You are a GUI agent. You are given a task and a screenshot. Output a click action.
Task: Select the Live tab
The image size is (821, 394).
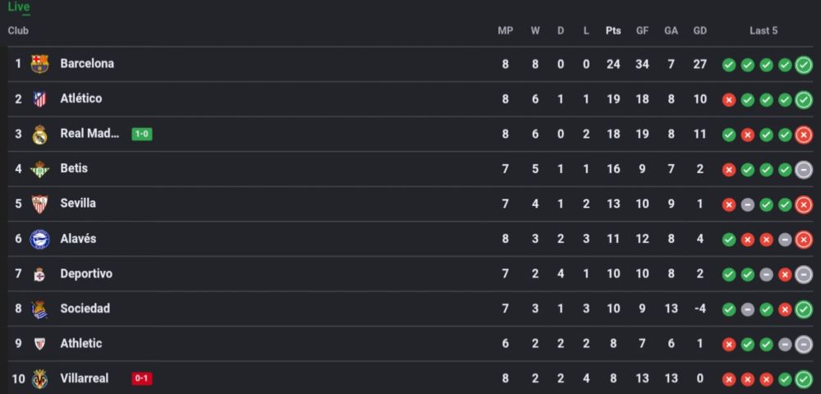tap(19, 7)
